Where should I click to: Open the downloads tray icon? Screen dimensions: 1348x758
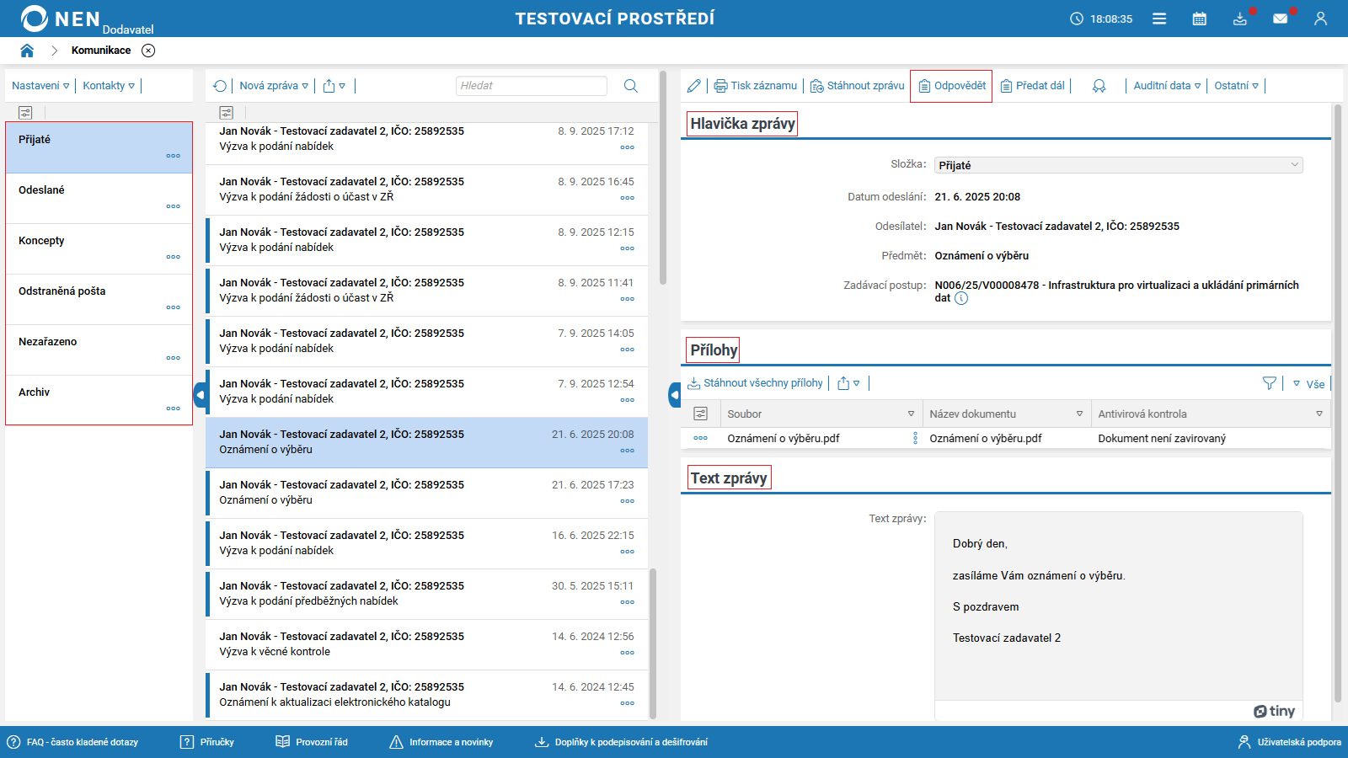tap(1240, 19)
